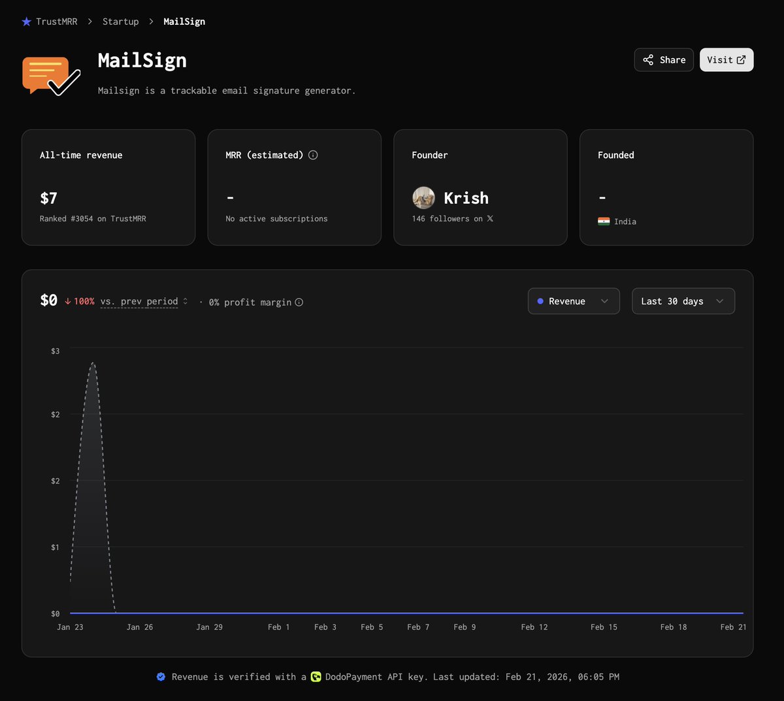Click the dashed previous-period peak on chart

[93, 363]
